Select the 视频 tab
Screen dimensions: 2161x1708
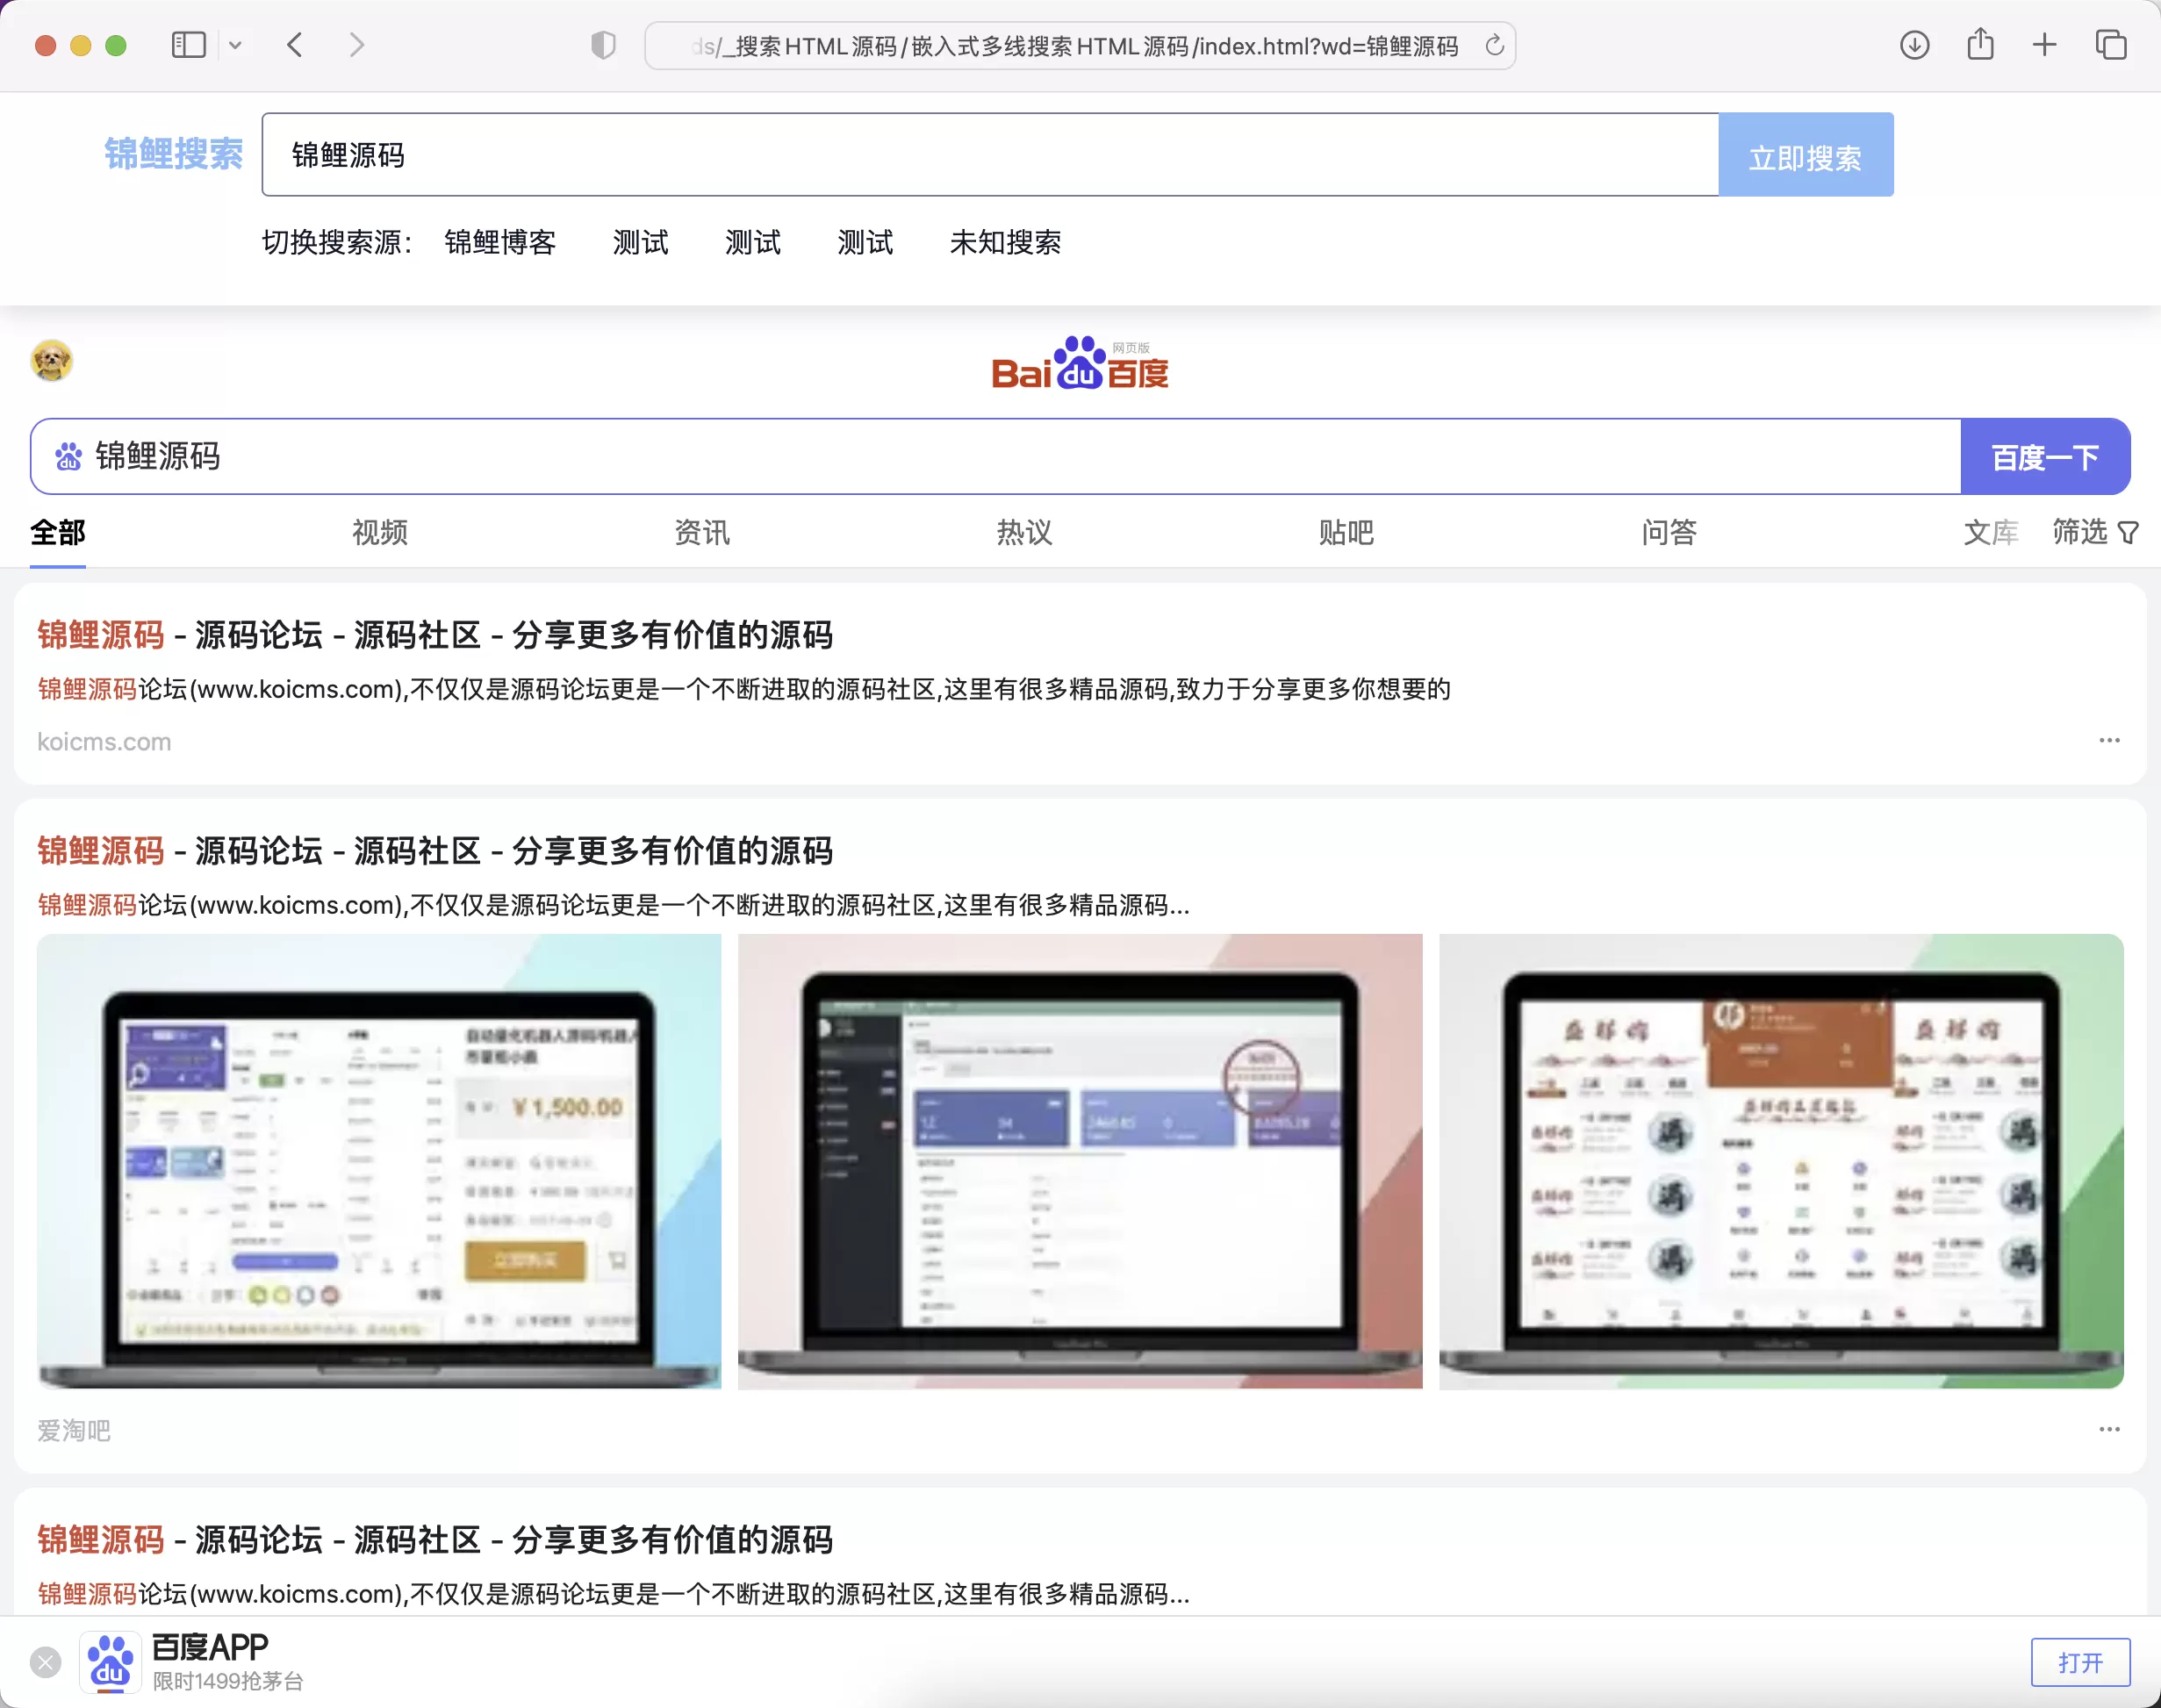click(380, 532)
